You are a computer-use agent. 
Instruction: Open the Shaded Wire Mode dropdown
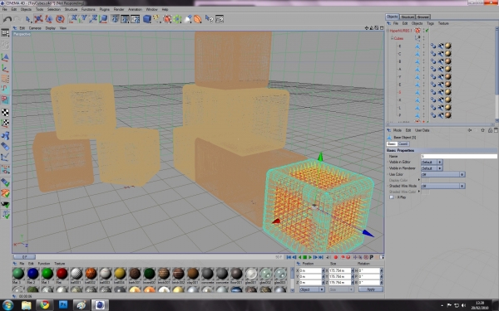tap(443, 186)
